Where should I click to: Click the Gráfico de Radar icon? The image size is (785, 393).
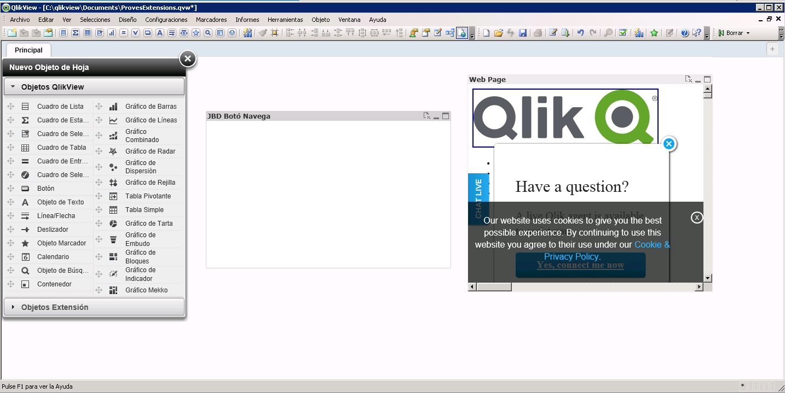(x=113, y=151)
